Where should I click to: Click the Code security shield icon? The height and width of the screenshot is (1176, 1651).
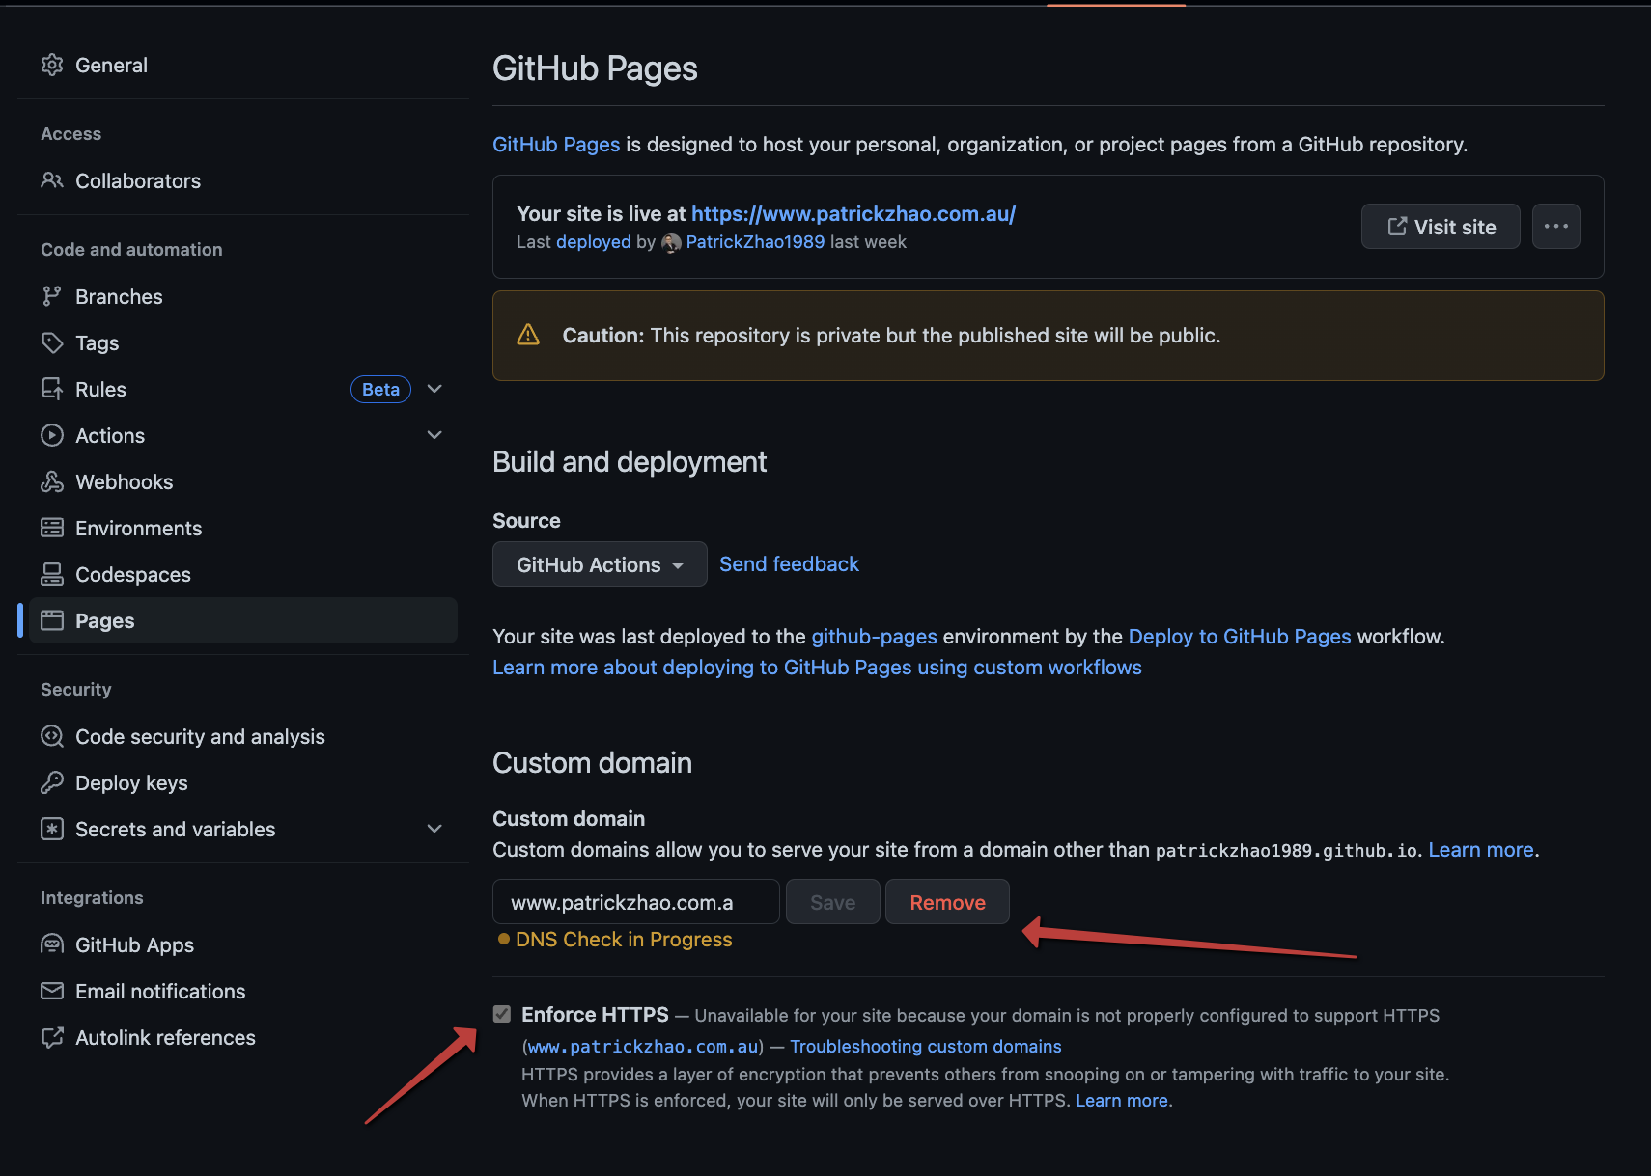tap(52, 736)
